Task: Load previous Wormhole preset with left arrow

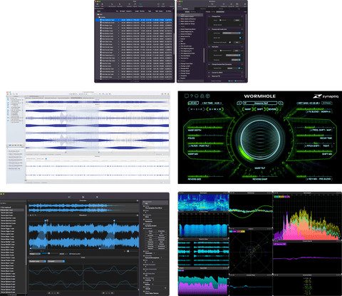Action: tap(239, 103)
